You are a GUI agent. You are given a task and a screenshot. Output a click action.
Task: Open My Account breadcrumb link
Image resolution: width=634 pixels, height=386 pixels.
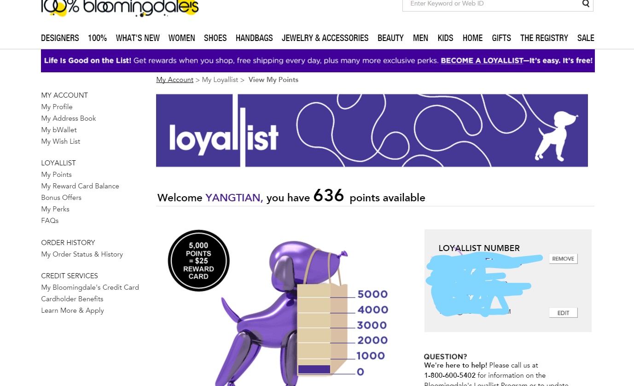tap(174, 80)
